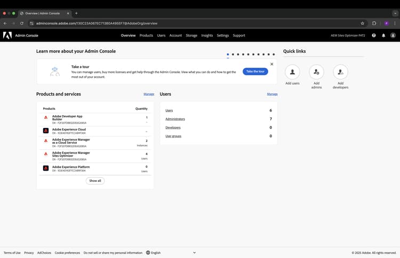The width and height of the screenshot is (400, 258).
Task: Click Manage link for Products and services
Action: tap(149, 94)
